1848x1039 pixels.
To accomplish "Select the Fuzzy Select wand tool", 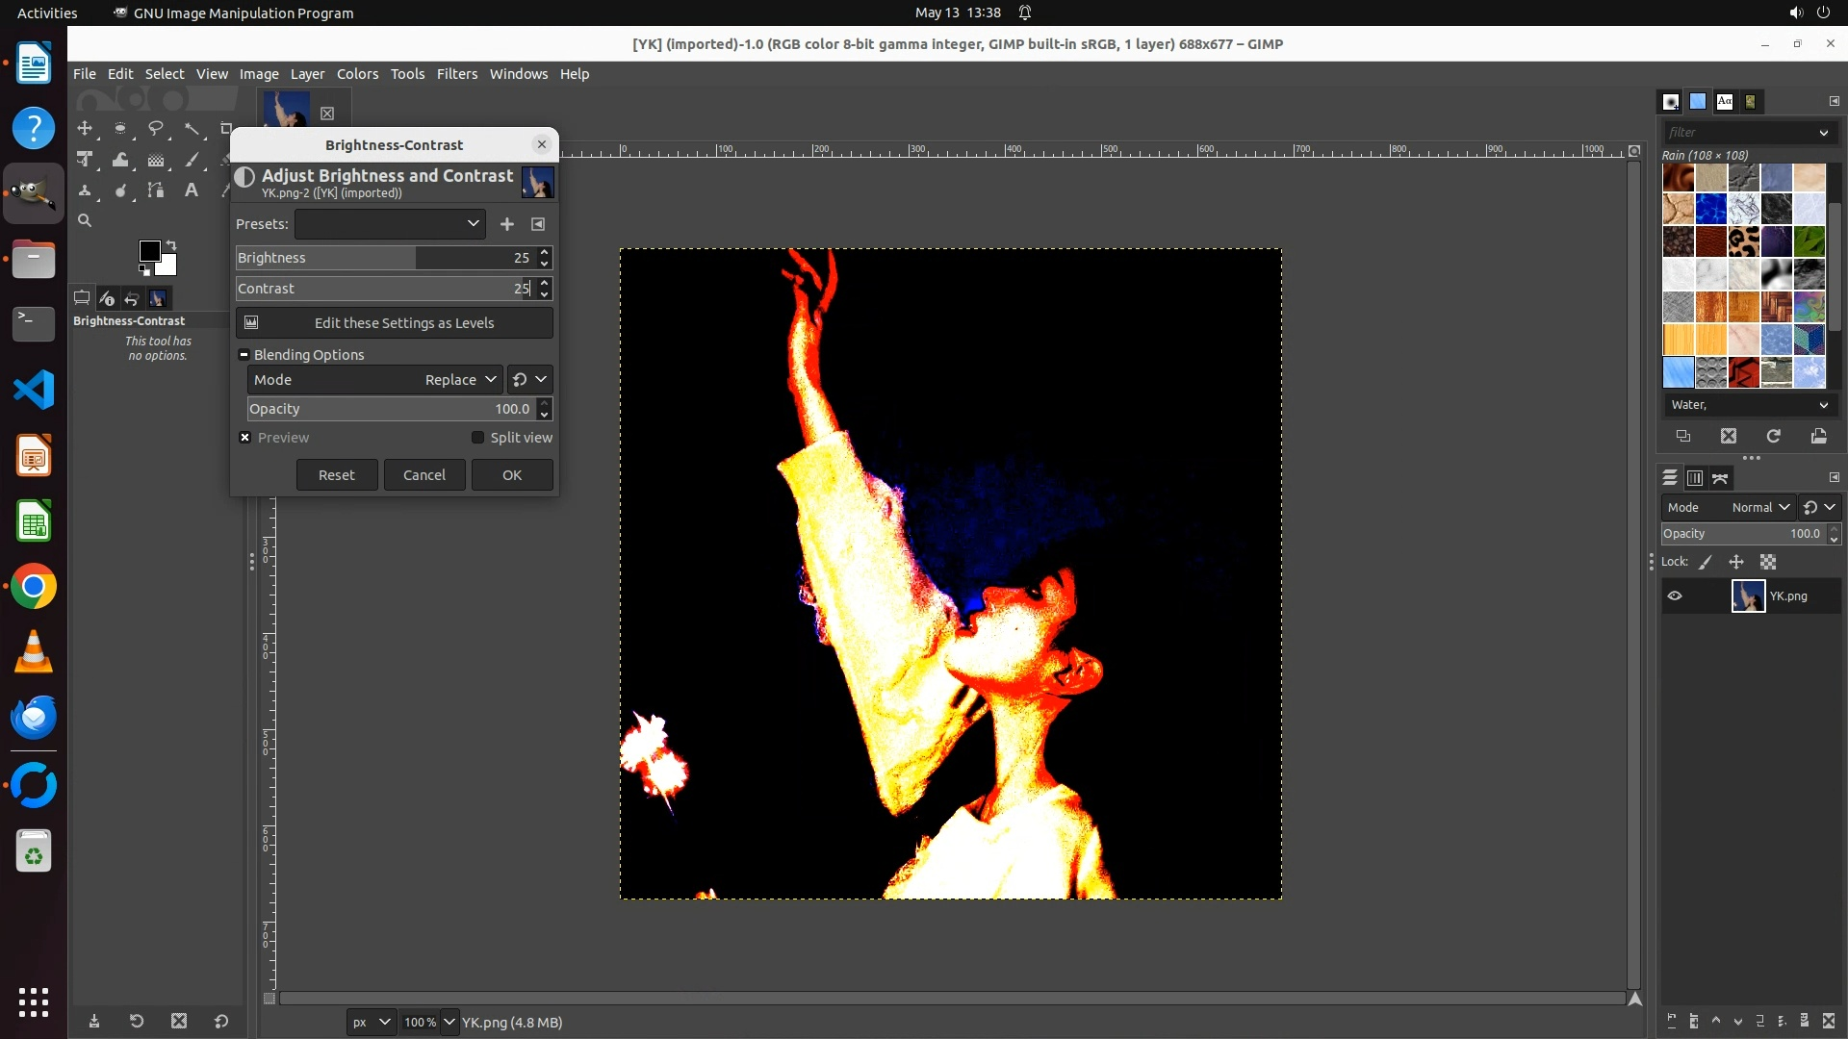I will (192, 128).
